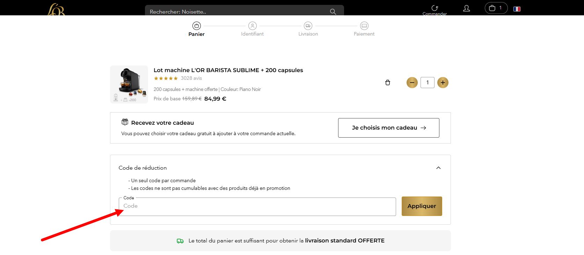584x255 pixels.
Task: Open the L'OR Barista machine thumbnail
Action: coord(129,84)
